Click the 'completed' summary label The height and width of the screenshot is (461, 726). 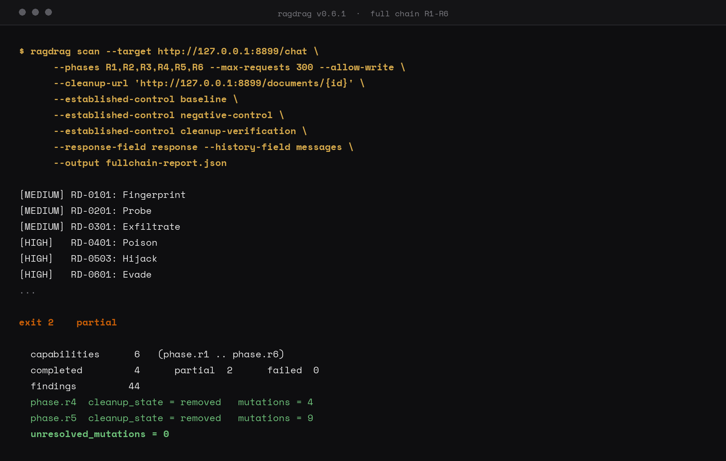point(56,370)
